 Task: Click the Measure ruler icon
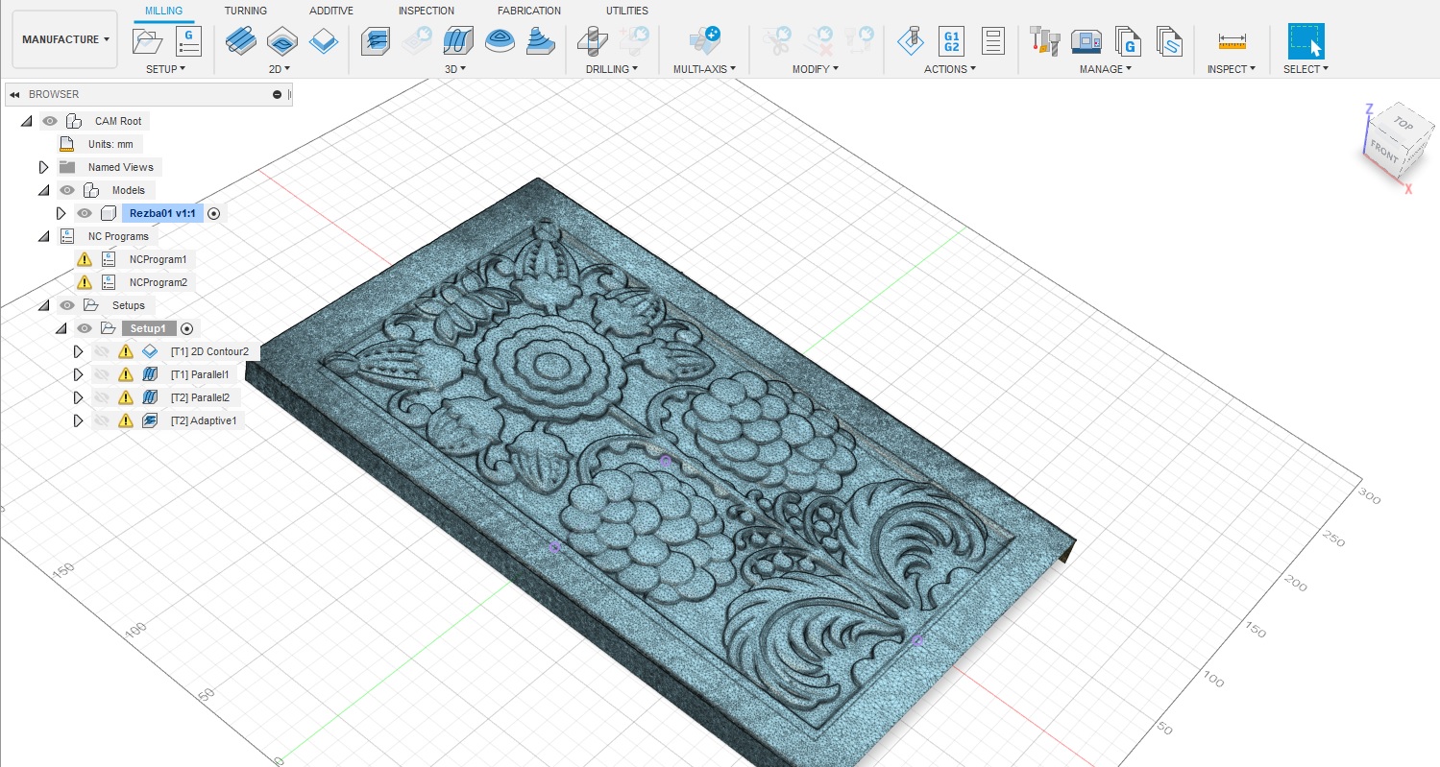click(x=1231, y=41)
